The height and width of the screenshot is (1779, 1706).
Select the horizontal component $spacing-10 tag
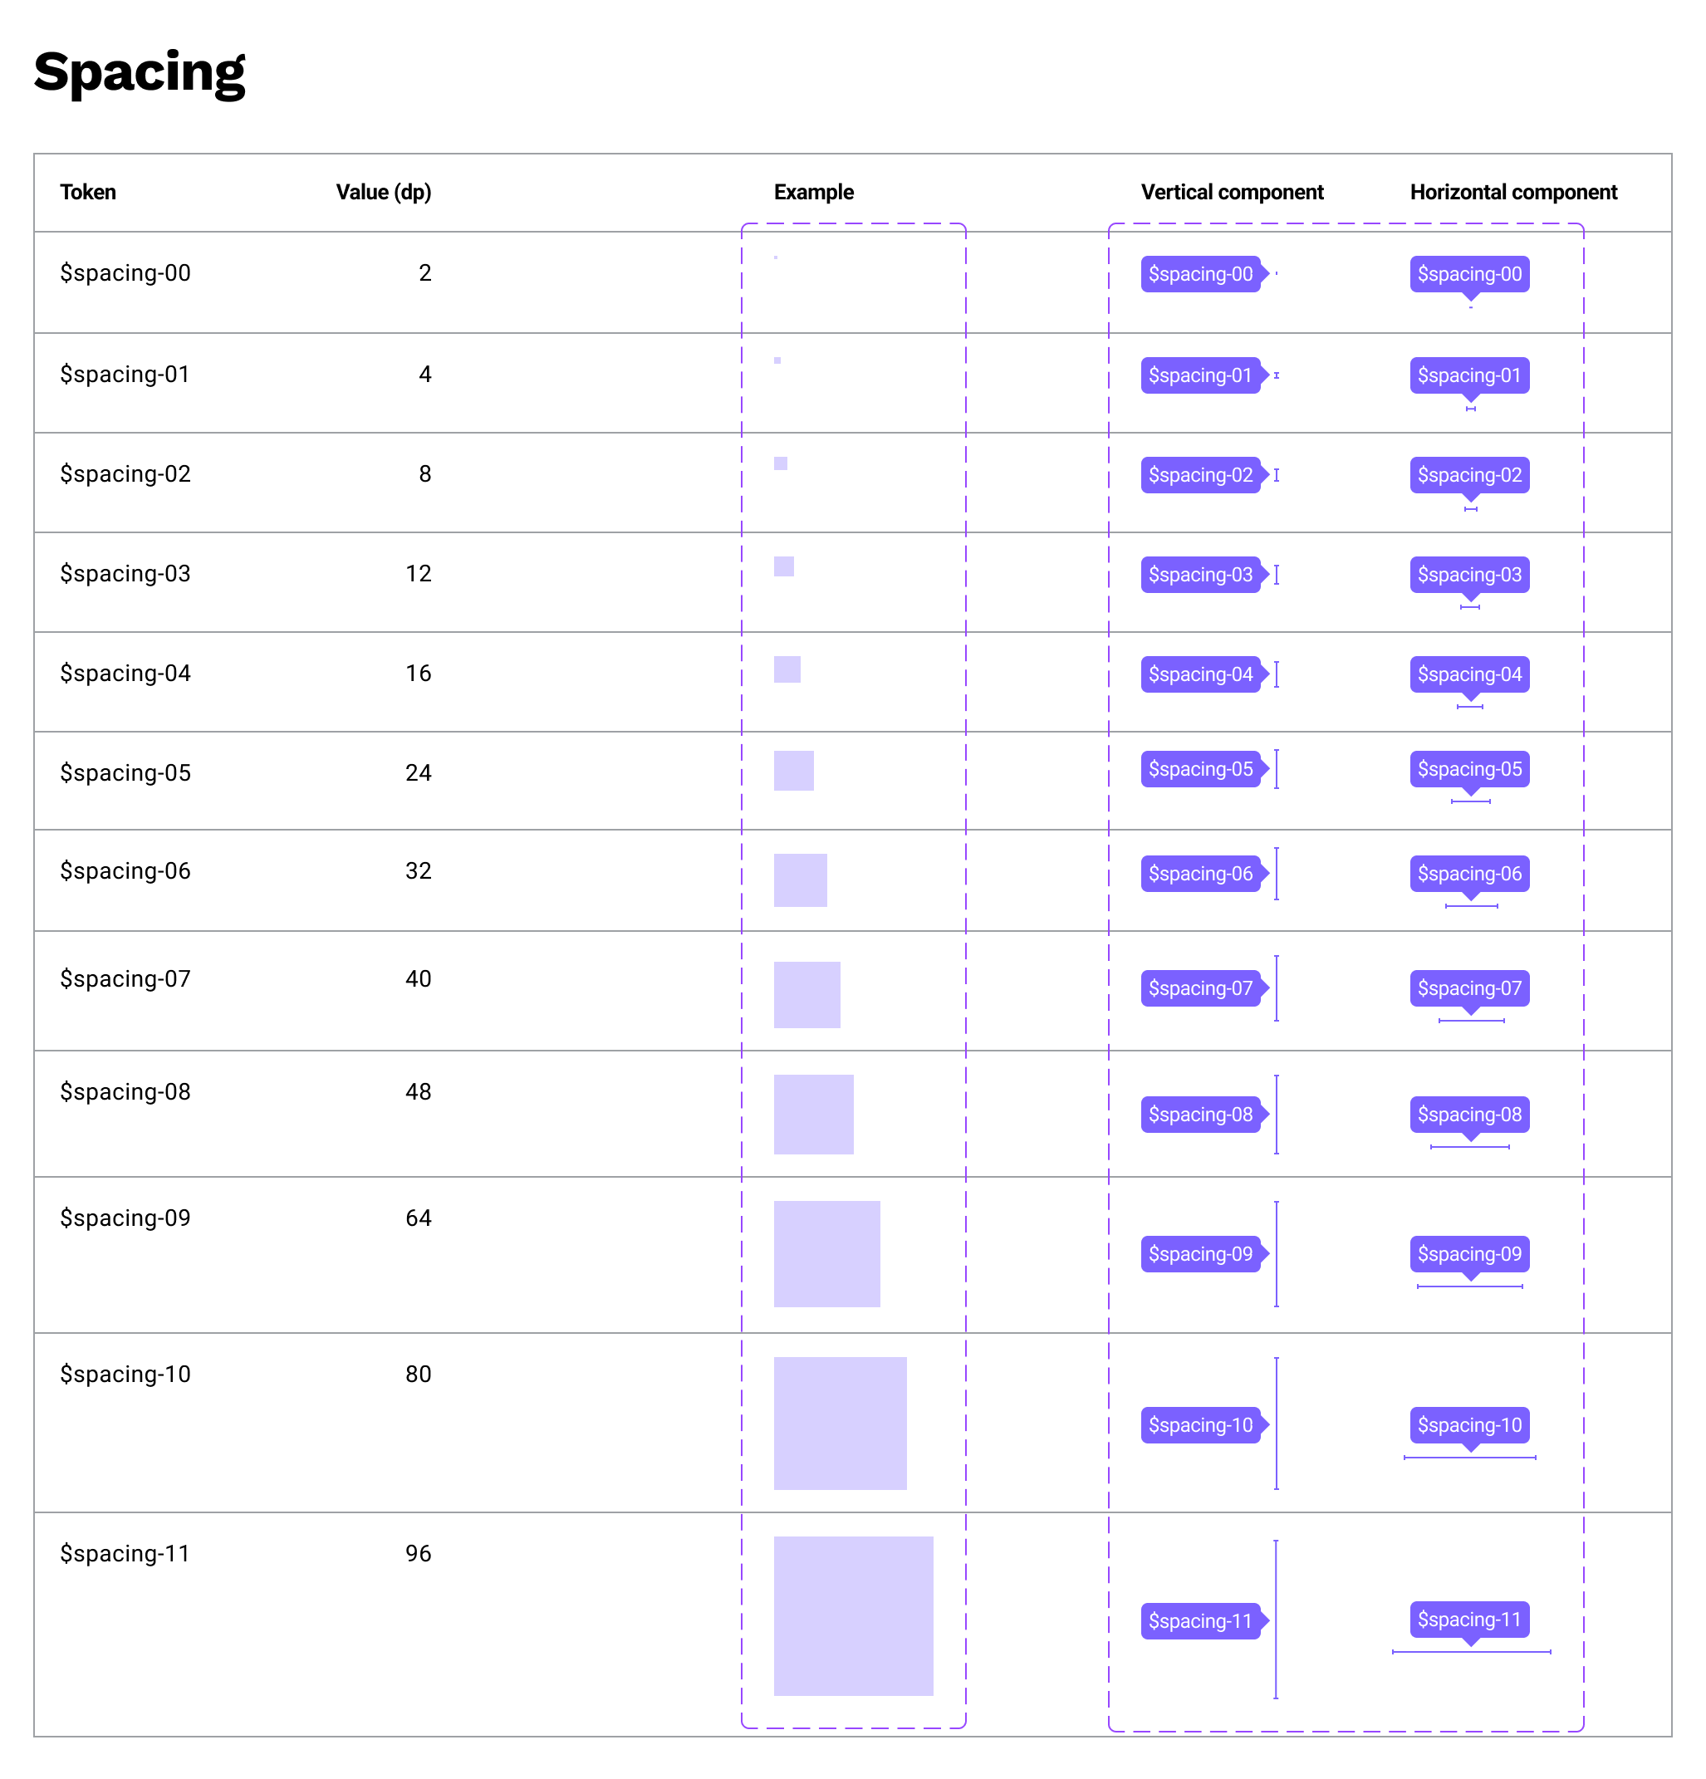tap(1468, 1424)
